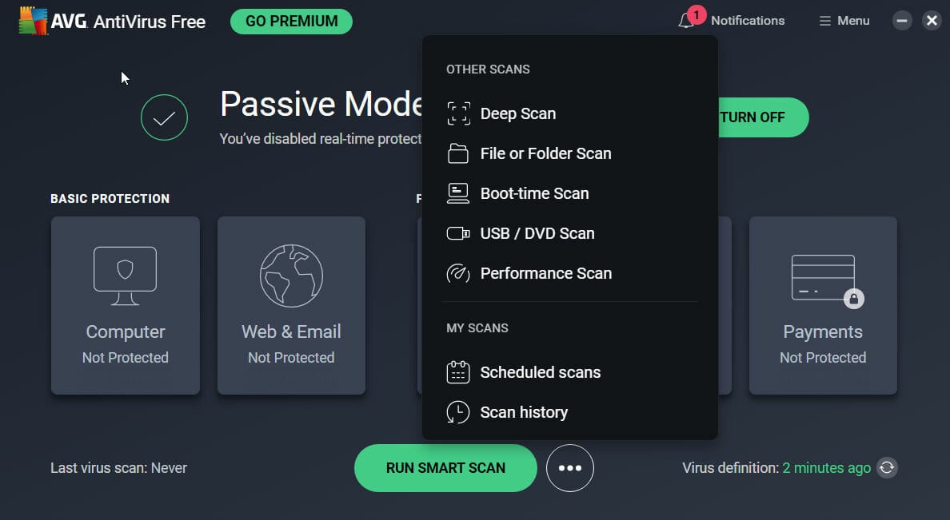Click the Computer monitor shield icon

(x=126, y=276)
